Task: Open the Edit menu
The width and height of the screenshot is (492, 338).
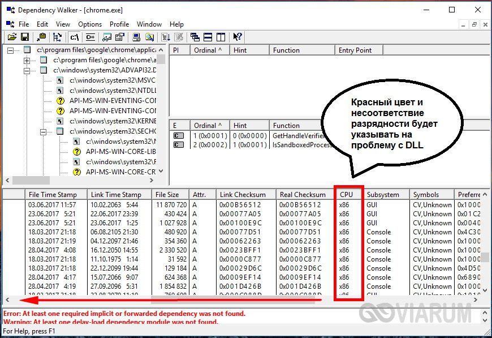Action: [x=42, y=24]
